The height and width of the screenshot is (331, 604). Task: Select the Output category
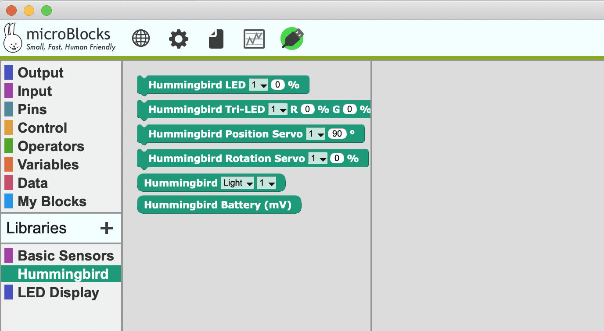(x=40, y=73)
